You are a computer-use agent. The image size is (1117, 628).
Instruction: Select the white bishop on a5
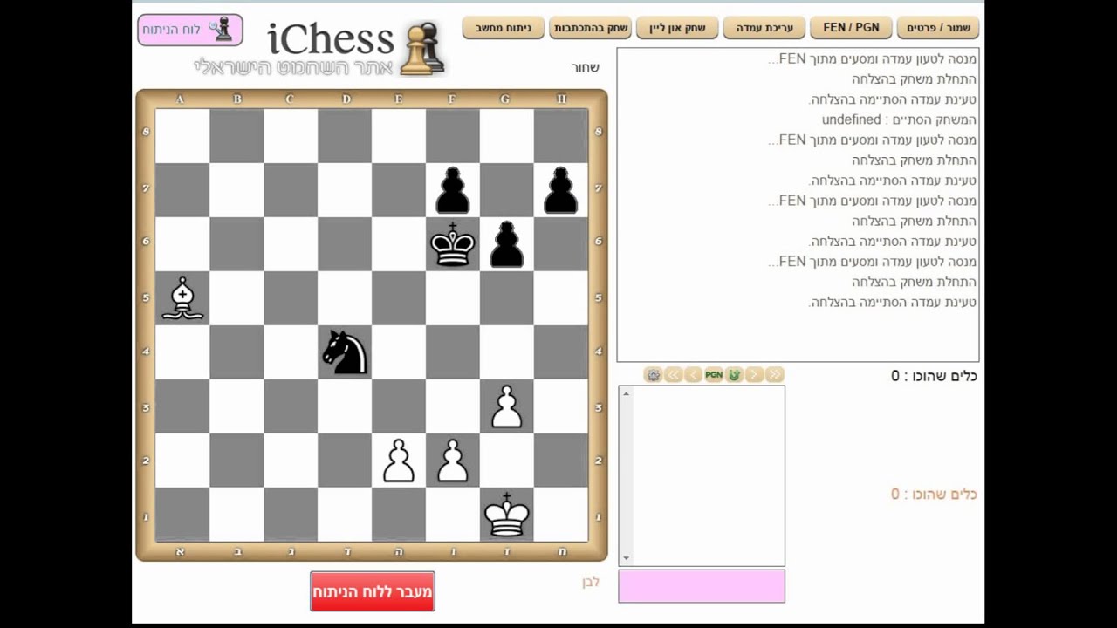point(182,298)
